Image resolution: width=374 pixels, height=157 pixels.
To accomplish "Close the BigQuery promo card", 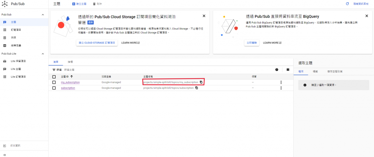I will coord(367,16).
